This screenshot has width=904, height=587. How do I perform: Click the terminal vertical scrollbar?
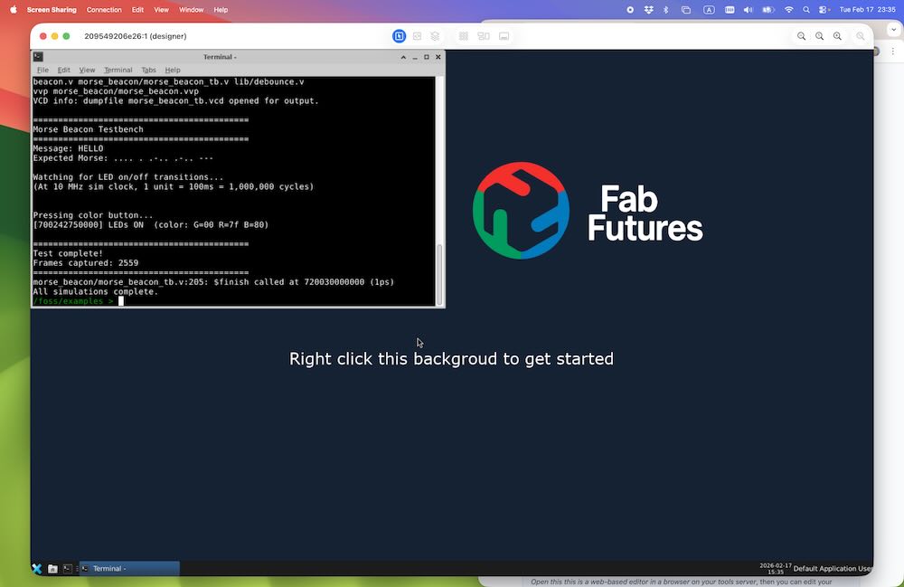click(440, 271)
